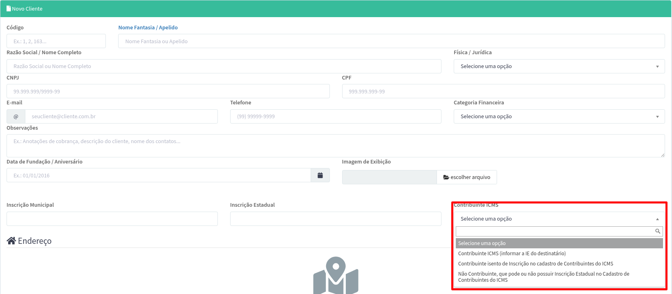The image size is (672, 294).
Task: Expand the Categoria Financeira dropdown
Action: pos(559,117)
